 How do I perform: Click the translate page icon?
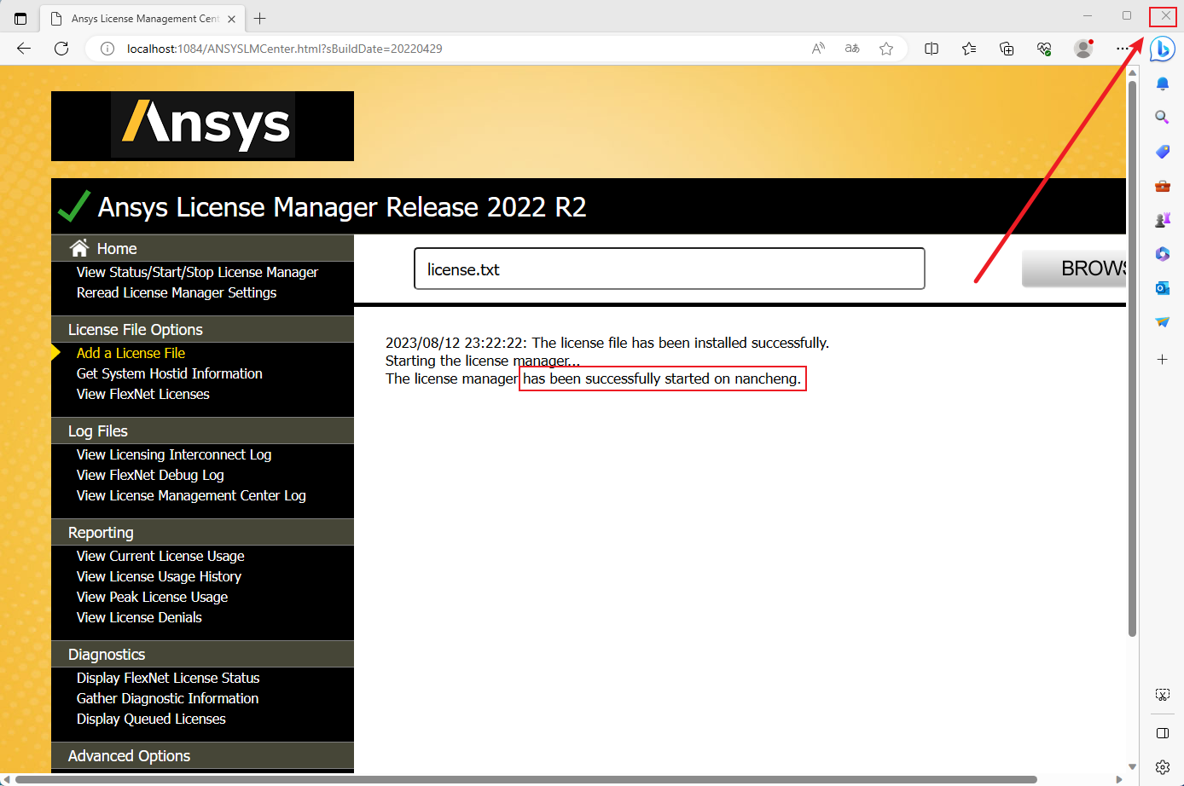pyautogui.click(x=852, y=49)
